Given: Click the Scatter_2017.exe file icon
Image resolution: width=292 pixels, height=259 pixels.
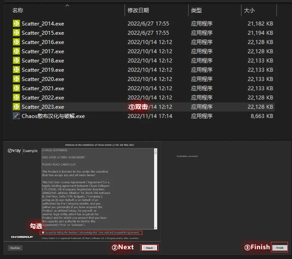Looking at the screenshot, I should click(x=16, y=51).
